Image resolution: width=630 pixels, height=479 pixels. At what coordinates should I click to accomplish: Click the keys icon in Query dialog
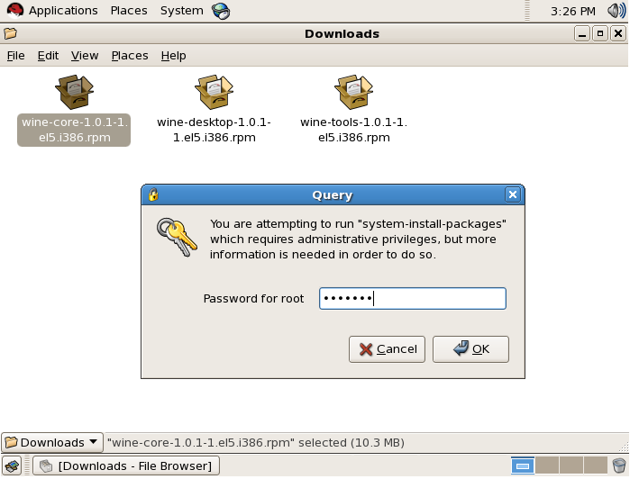(x=177, y=237)
